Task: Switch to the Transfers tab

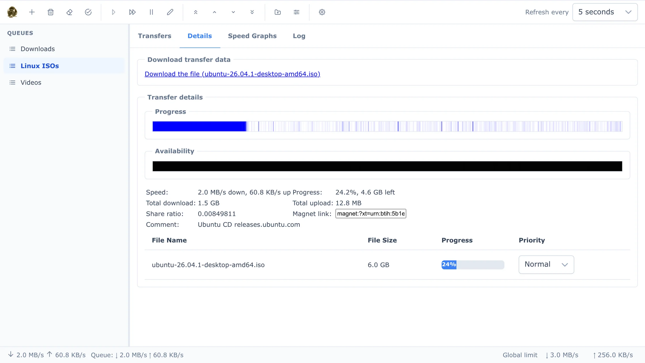Action: click(155, 36)
